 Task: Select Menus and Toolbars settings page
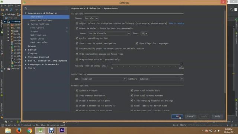(x=41, y=20)
